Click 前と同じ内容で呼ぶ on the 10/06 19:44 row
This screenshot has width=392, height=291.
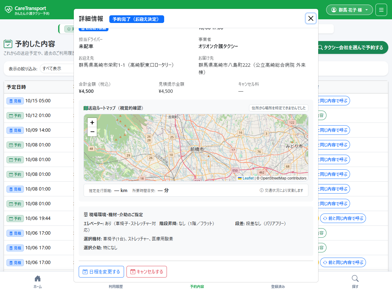(x=343, y=218)
